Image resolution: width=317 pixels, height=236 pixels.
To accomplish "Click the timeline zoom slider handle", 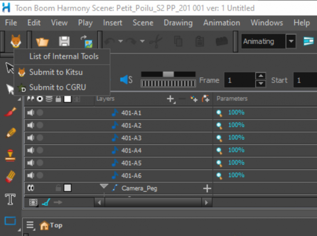I will click(x=168, y=74).
